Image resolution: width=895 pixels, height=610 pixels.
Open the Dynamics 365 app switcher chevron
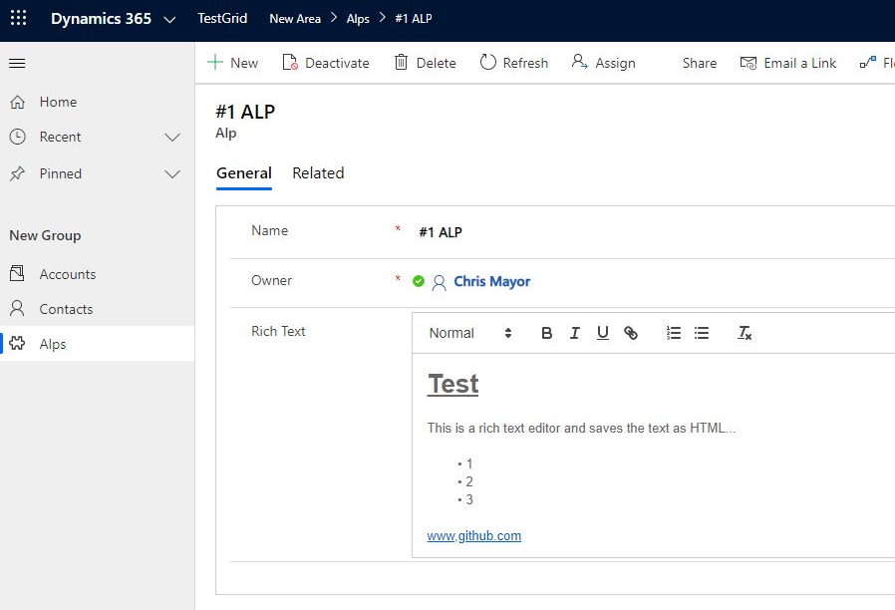[x=169, y=19]
